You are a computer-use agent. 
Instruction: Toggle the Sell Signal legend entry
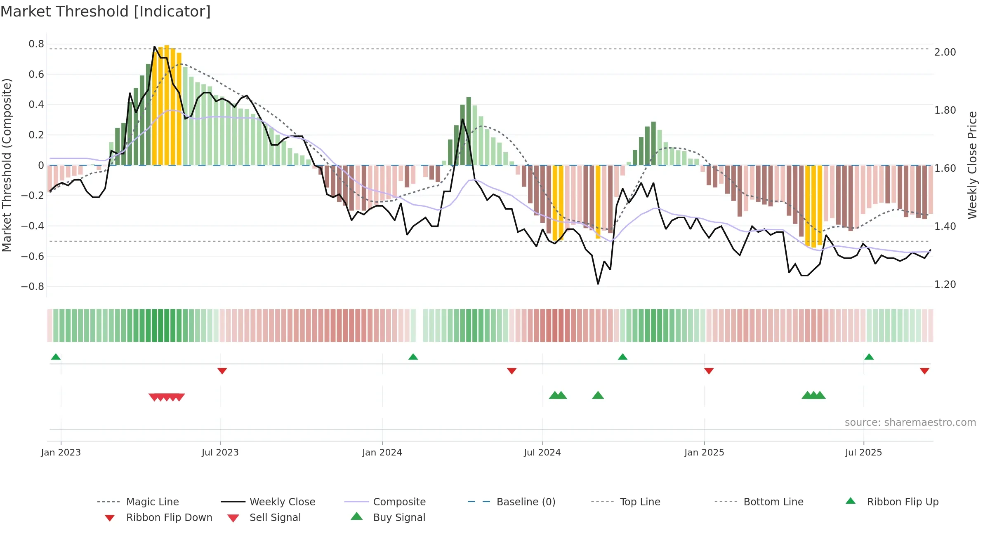coord(264,517)
